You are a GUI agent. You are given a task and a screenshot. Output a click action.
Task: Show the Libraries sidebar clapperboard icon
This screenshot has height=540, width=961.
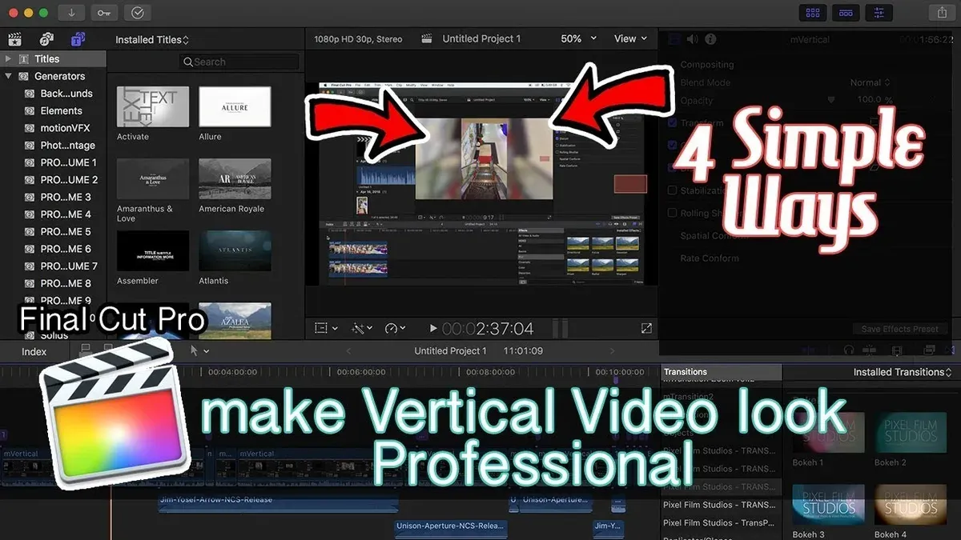[x=14, y=39]
